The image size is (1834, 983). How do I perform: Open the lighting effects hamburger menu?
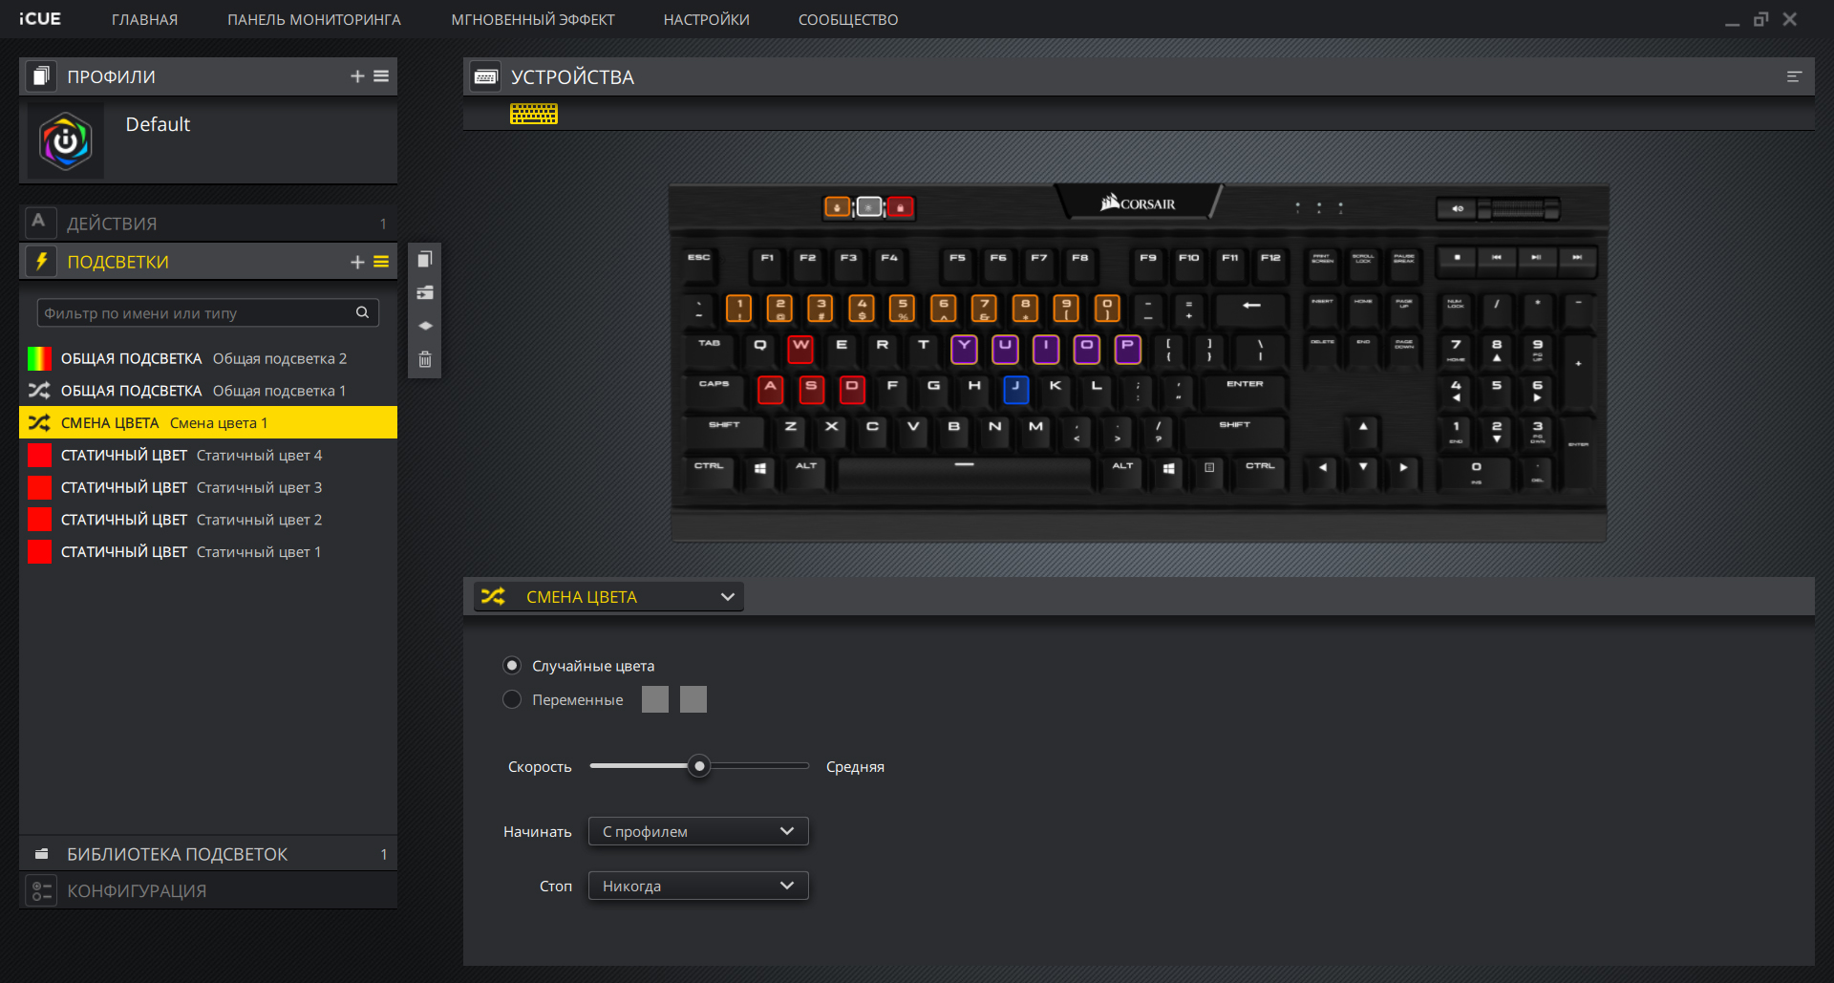(x=381, y=262)
